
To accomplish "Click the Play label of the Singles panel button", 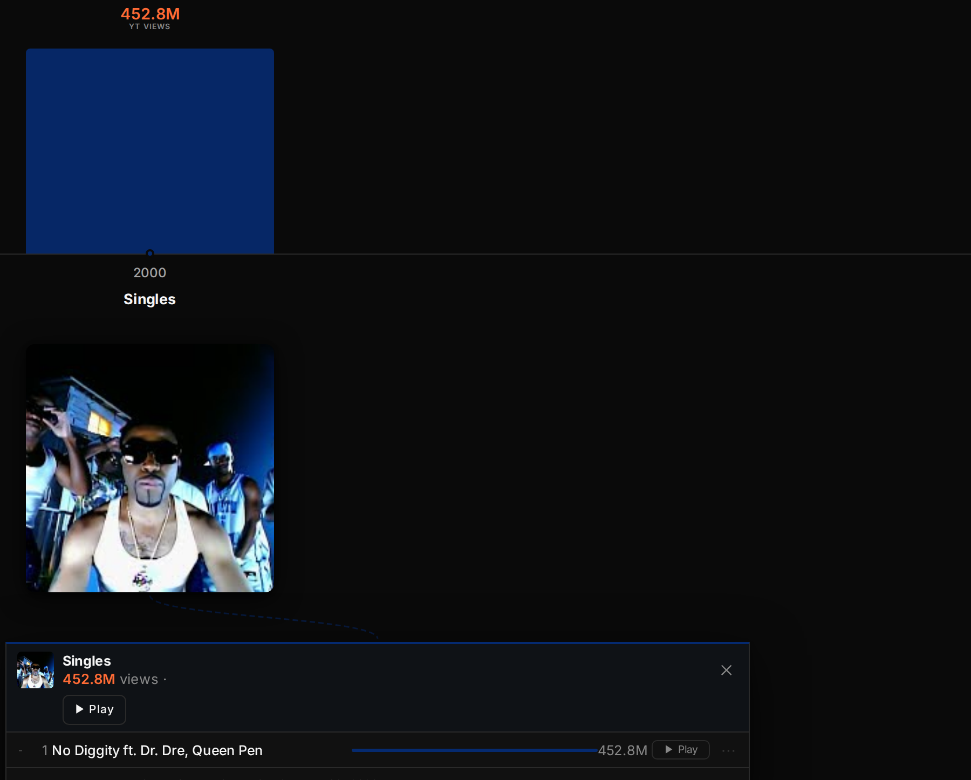I will coord(101,709).
